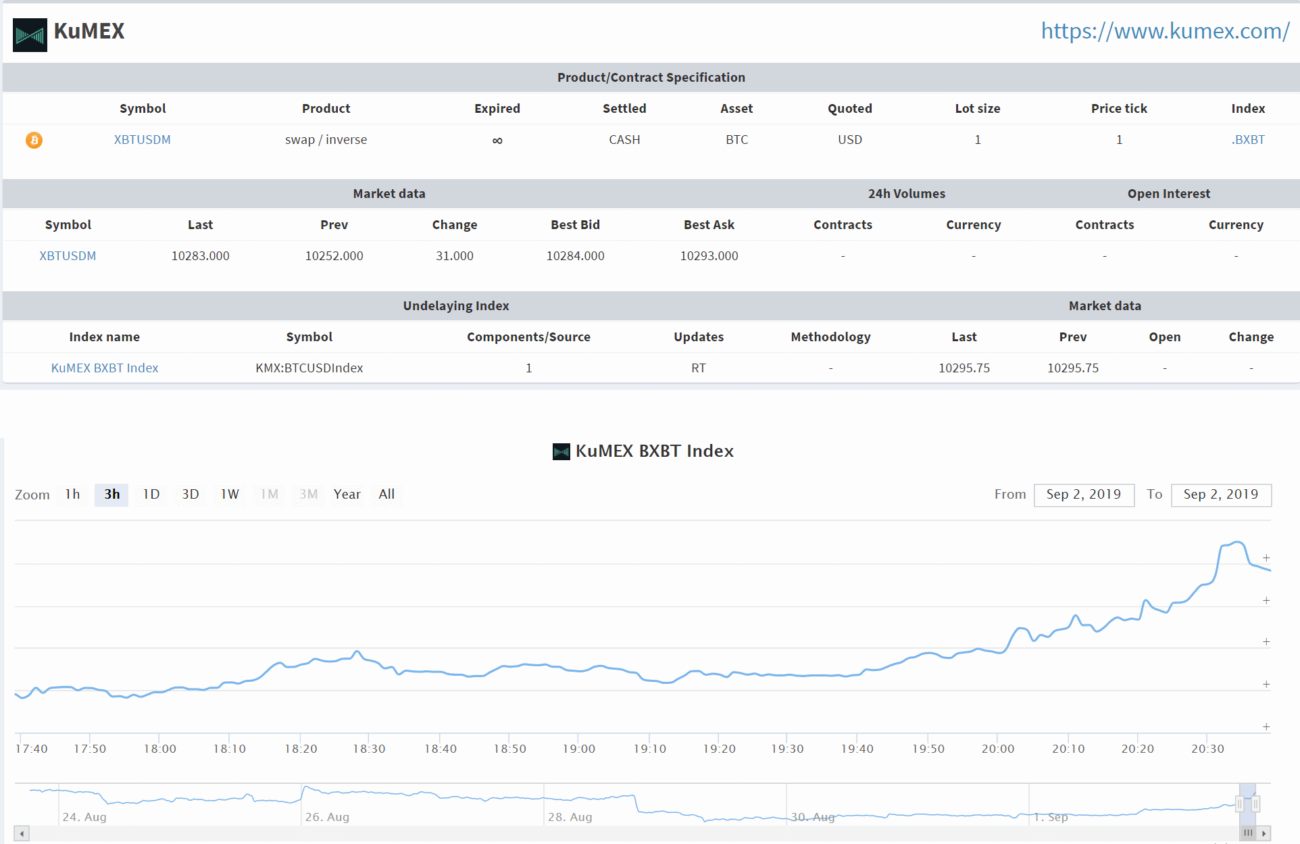Click the From date field

click(1084, 495)
